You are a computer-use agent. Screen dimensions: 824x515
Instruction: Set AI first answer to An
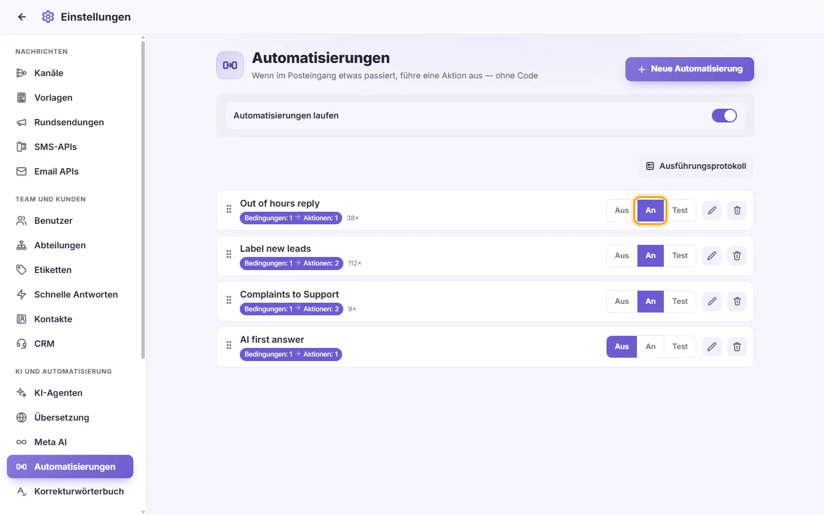[x=651, y=347]
